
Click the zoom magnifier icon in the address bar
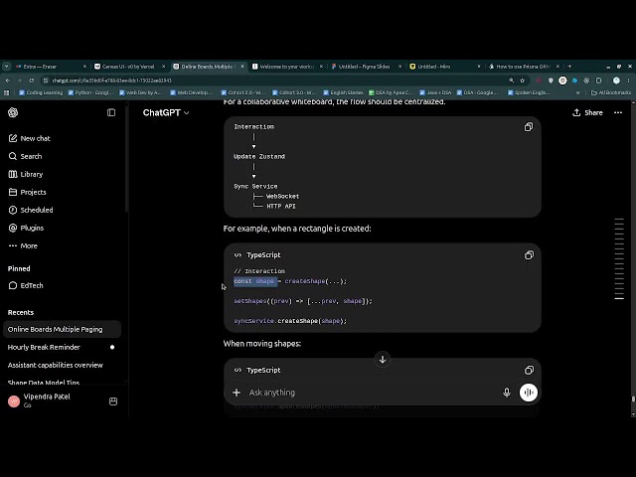[511, 80]
